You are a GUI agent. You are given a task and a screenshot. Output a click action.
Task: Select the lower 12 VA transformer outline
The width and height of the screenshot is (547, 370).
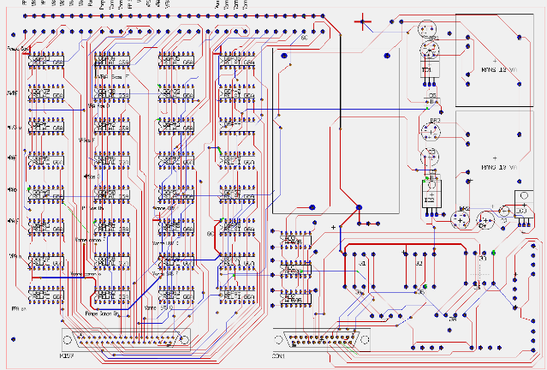pyautogui.click(x=498, y=158)
